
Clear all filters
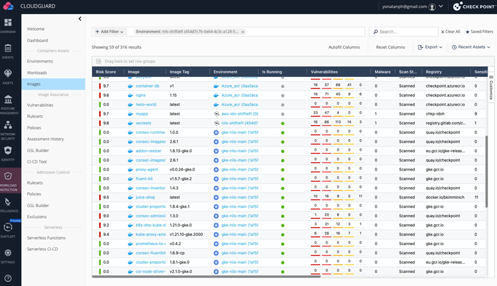click(x=450, y=31)
